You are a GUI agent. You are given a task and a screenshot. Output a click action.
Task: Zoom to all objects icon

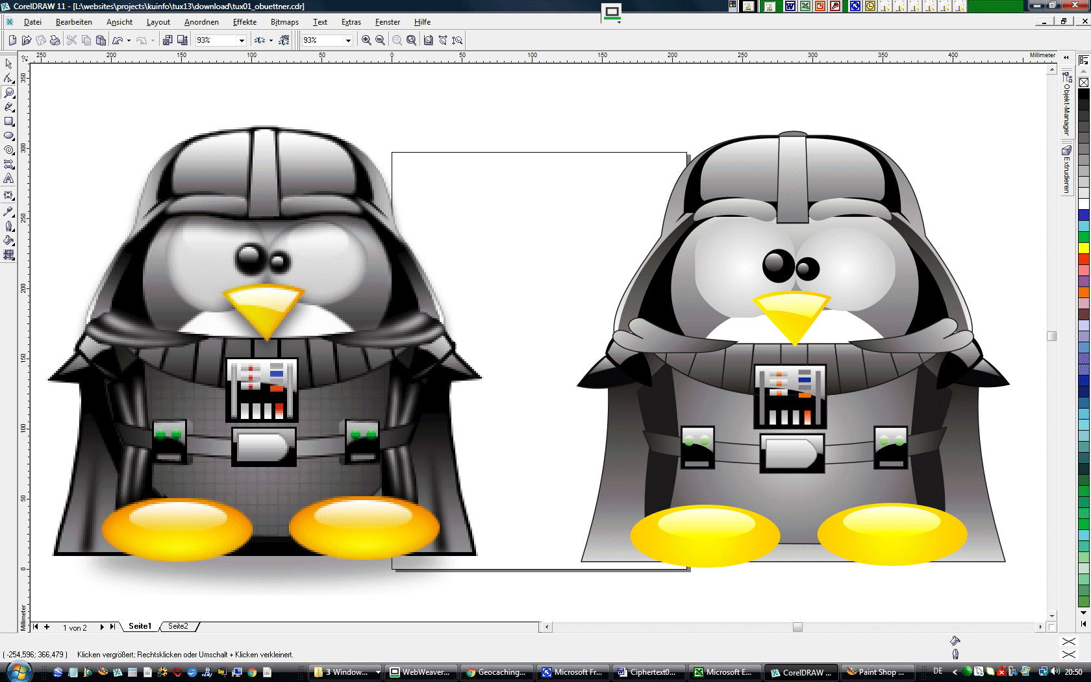pyautogui.click(x=412, y=40)
